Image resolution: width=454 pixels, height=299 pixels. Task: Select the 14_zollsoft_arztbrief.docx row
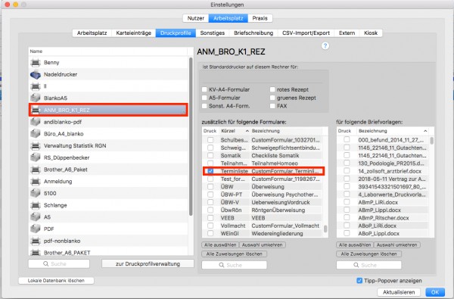383,171
